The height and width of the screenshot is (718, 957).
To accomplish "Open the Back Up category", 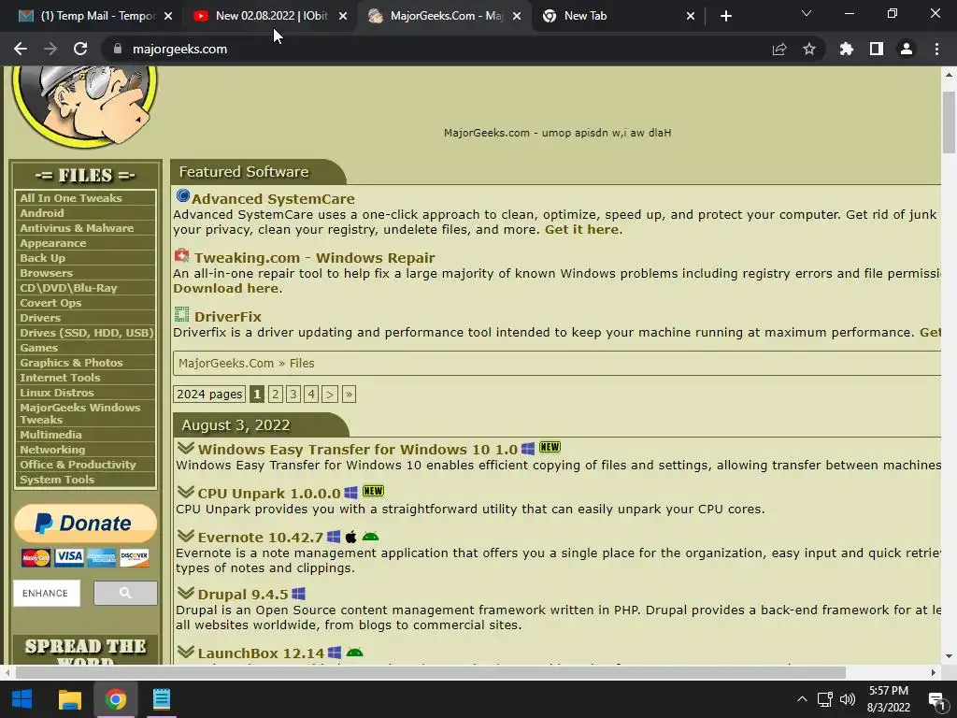I will pyautogui.click(x=43, y=258).
